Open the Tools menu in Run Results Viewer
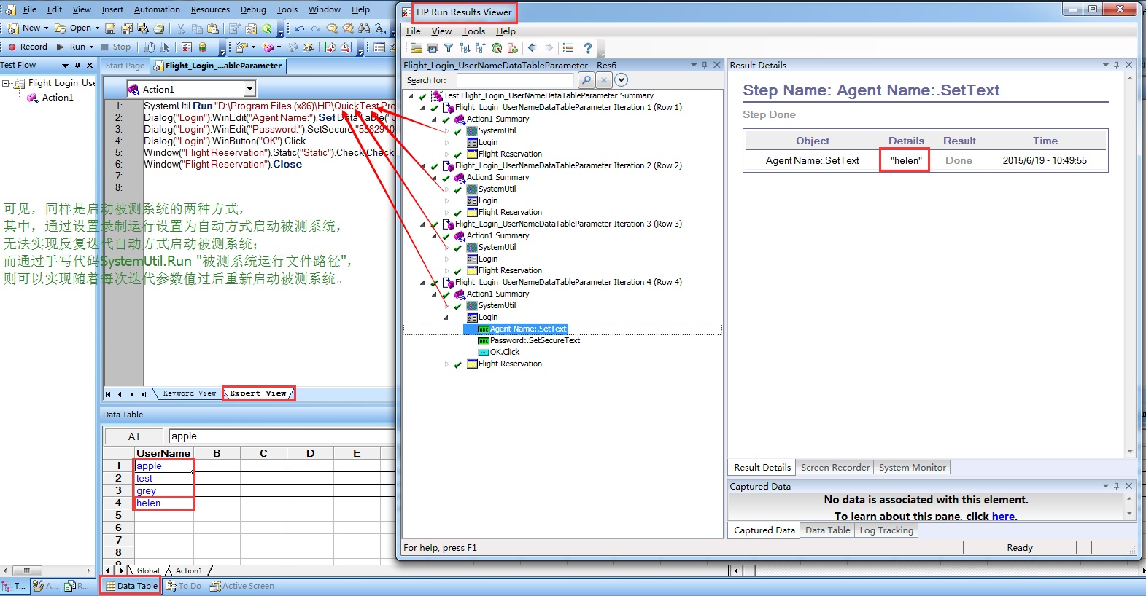 473,31
